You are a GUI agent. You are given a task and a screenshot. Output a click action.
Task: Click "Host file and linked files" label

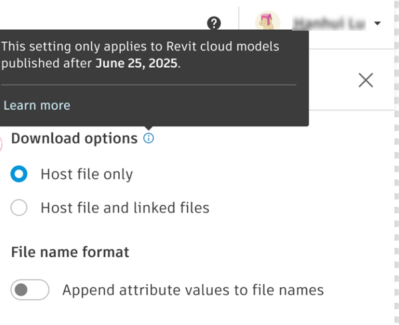pos(125,208)
